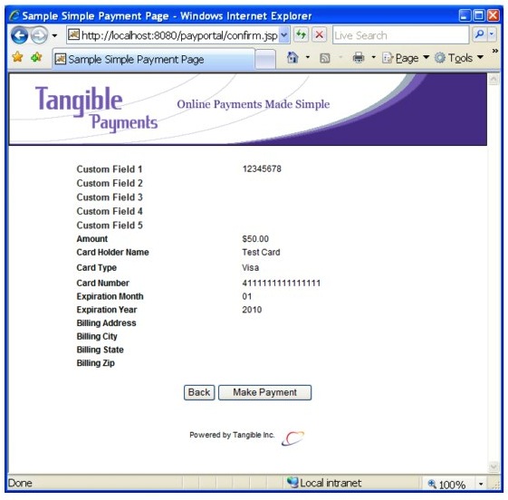Expand the address bar history dropdown
The width and height of the screenshot is (508, 500).
click(283, 35)
